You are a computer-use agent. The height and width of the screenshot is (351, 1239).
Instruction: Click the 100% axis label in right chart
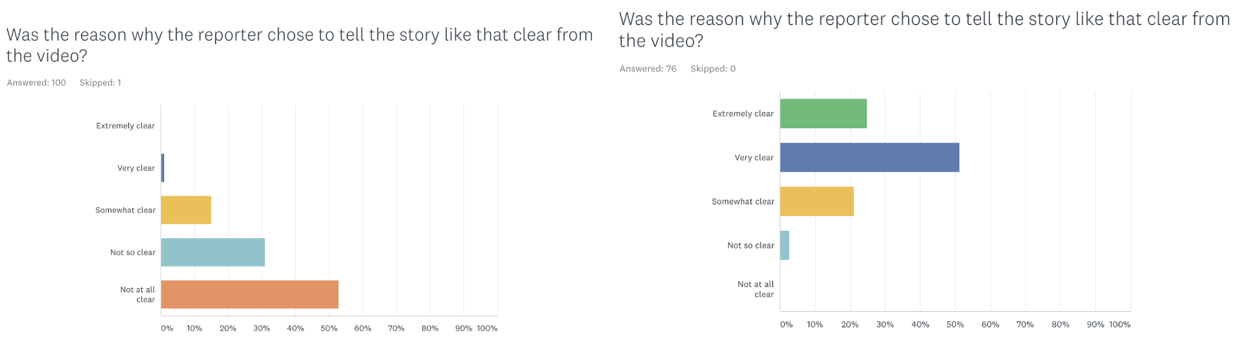pyautogui.click(x=1119, y=324)
